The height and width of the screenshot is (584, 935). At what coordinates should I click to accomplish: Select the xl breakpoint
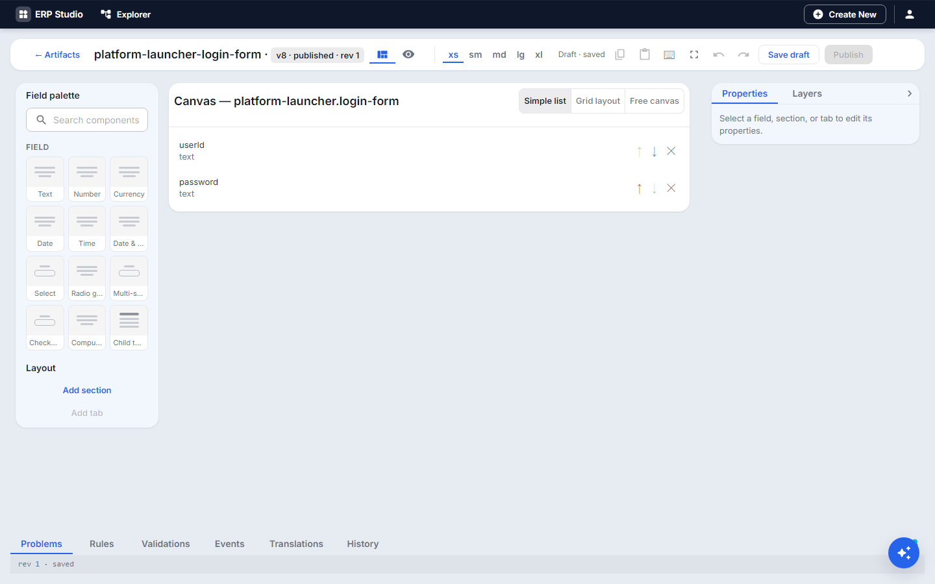(539, 55)
